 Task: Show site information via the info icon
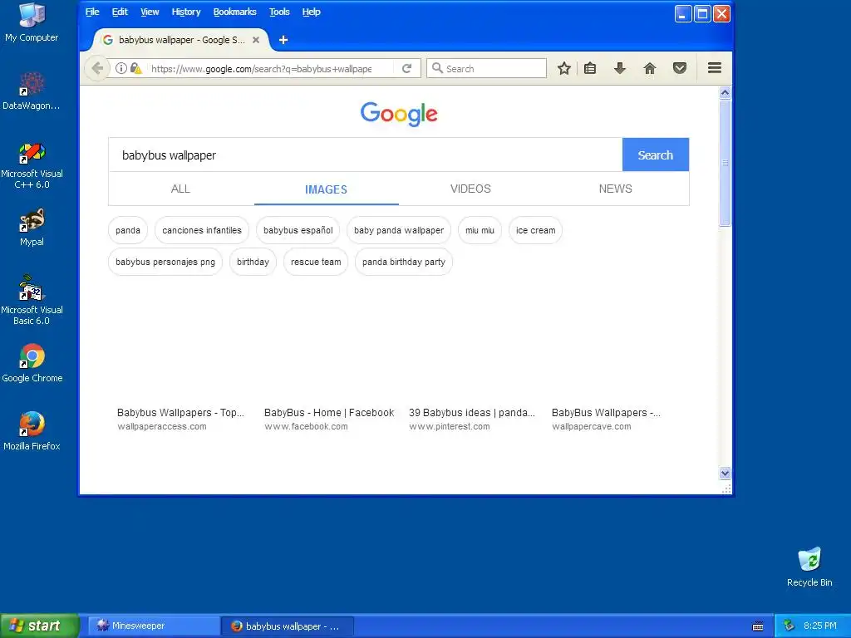121,68
